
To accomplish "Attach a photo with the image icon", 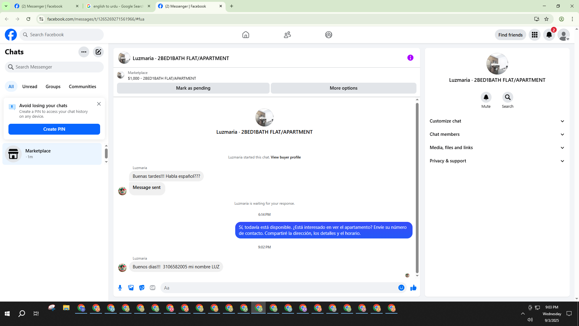I will coord(131,288).
